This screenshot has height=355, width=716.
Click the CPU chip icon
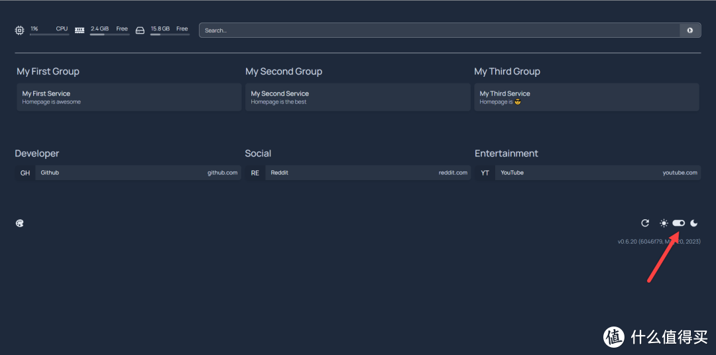tap(19, 30)
